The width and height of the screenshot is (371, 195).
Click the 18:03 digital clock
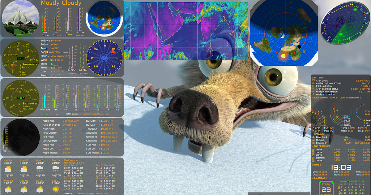(341, 167)
